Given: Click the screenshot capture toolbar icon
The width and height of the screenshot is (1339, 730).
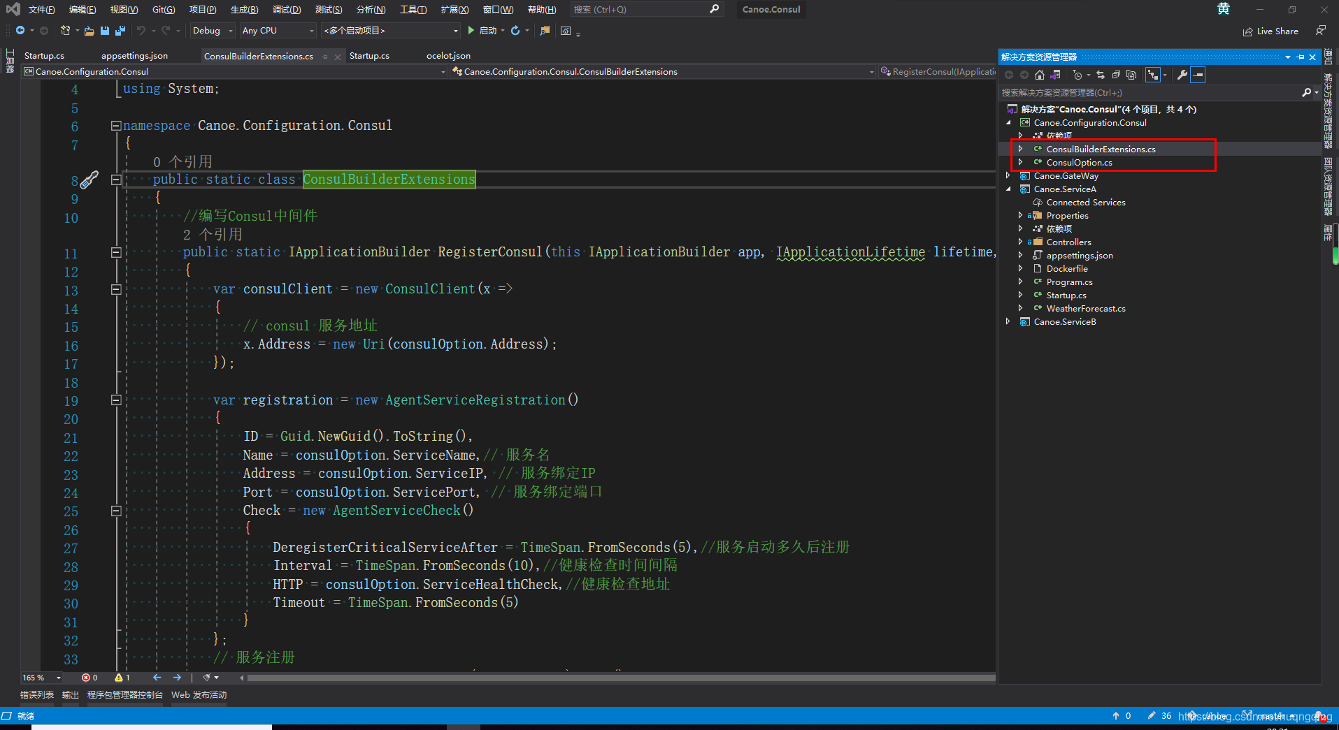Looking at the screenshot, I should pos(566,31).
